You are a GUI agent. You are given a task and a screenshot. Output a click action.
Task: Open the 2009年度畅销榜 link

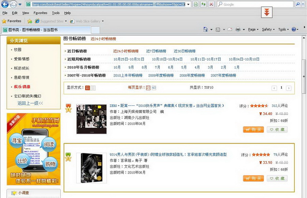point(161,76)
